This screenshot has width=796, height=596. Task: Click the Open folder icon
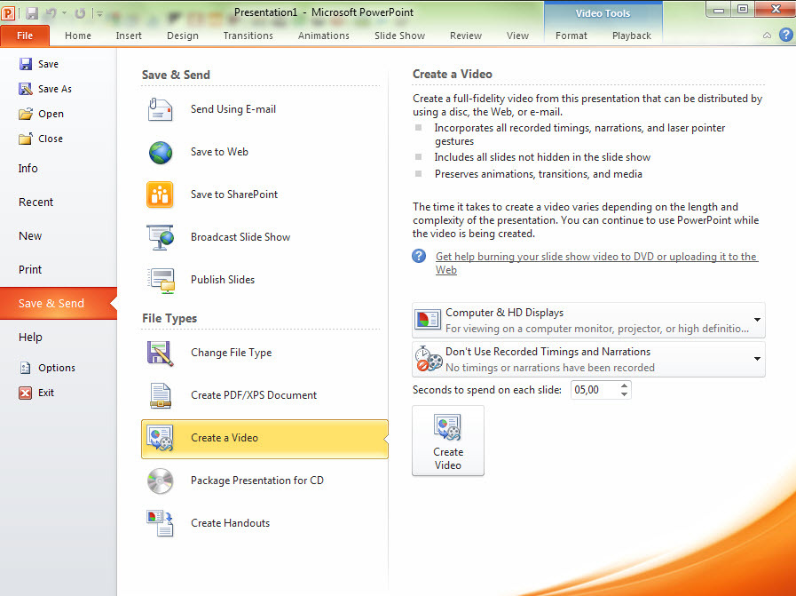[26, 114]
